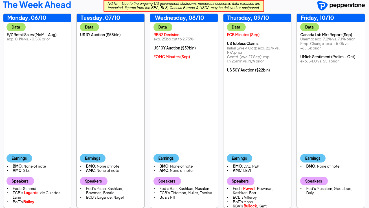Click Monday's 'BMO: None of note' line
Viewport: 369px width, 208px height.
click(x=29, y=166)
